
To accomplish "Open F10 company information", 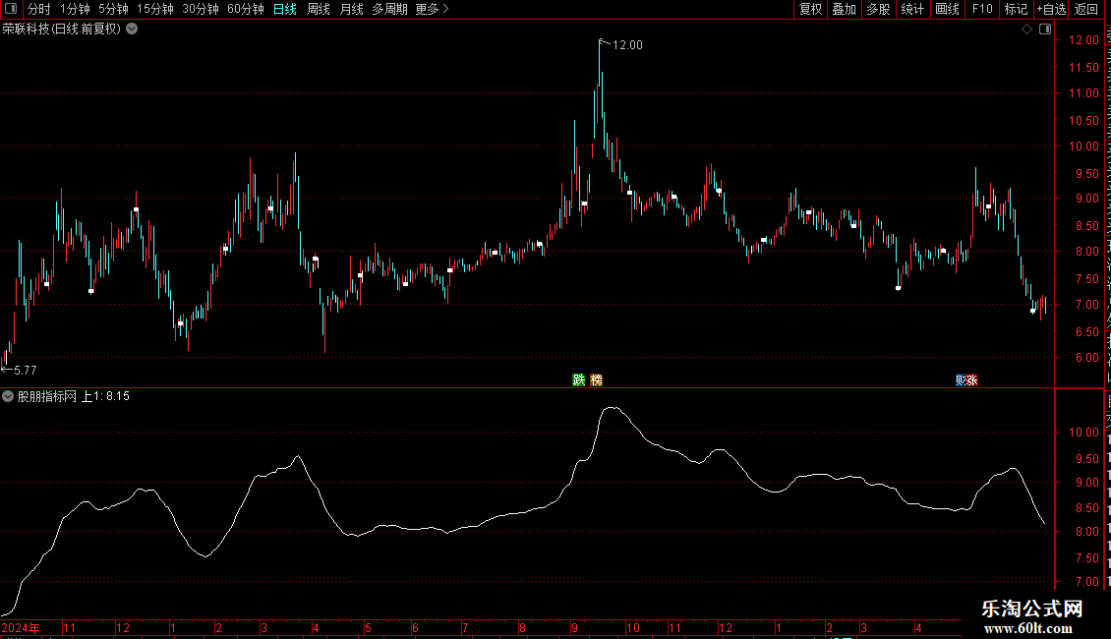I will (x=982, y=9).
